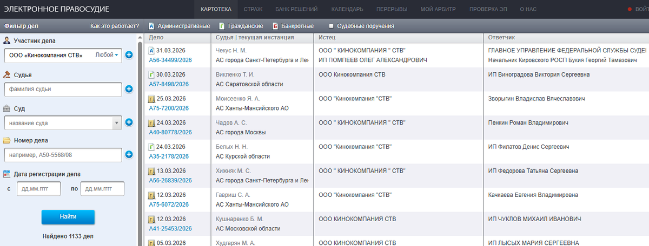Click the Электронное правосудие logo
Viewport: 649px width, 246px height.
click(x=56, y=9)
